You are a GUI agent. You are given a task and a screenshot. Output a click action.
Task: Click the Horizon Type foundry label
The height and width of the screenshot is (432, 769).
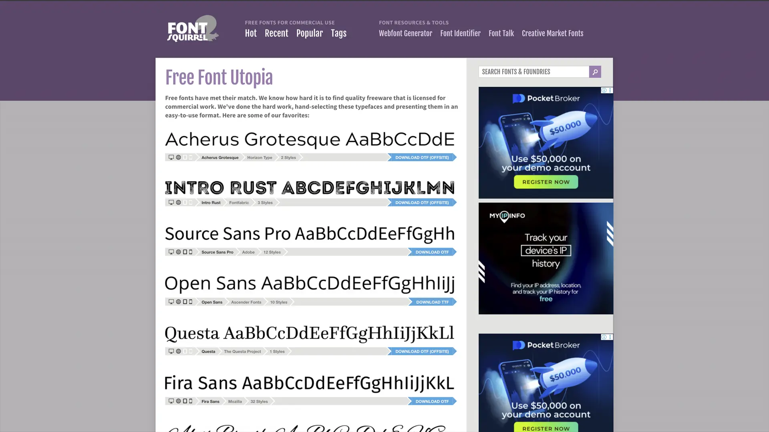pos(260,157)
